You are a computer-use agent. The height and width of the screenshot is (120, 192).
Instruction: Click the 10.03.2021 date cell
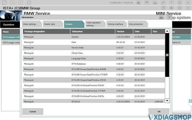click(x=139, y=102)
